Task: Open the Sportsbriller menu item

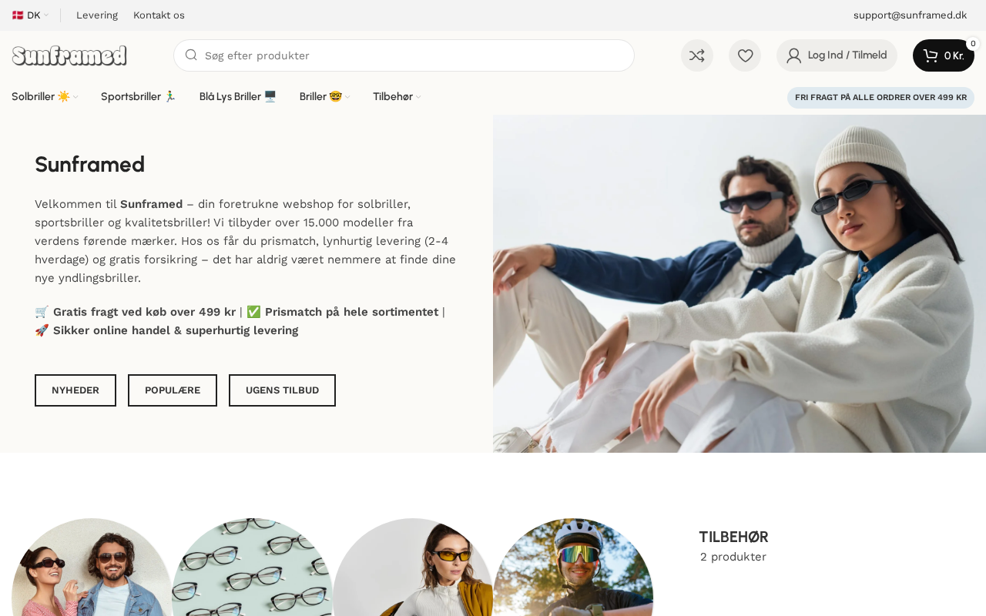Action: tap(139, 96)
